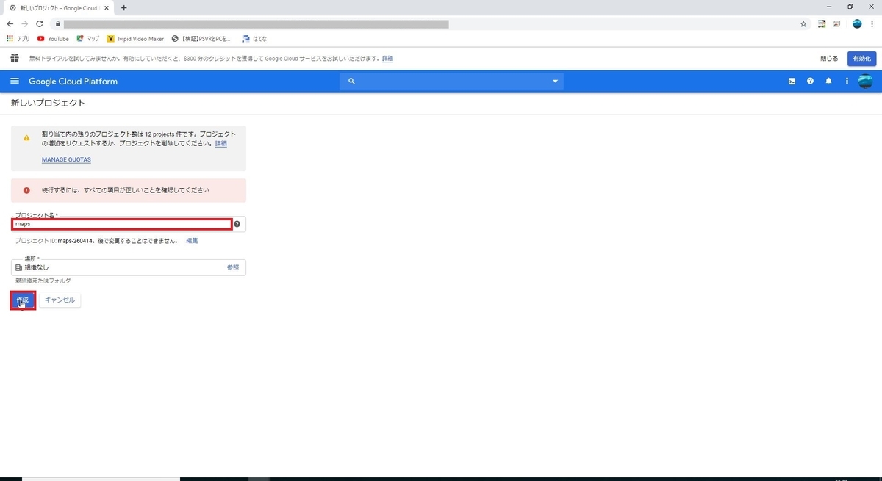Click the first browser extension icon

822,23
